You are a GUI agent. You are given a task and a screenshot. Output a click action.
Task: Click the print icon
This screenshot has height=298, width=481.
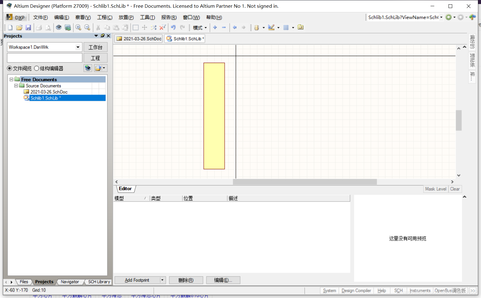(39, 28)
